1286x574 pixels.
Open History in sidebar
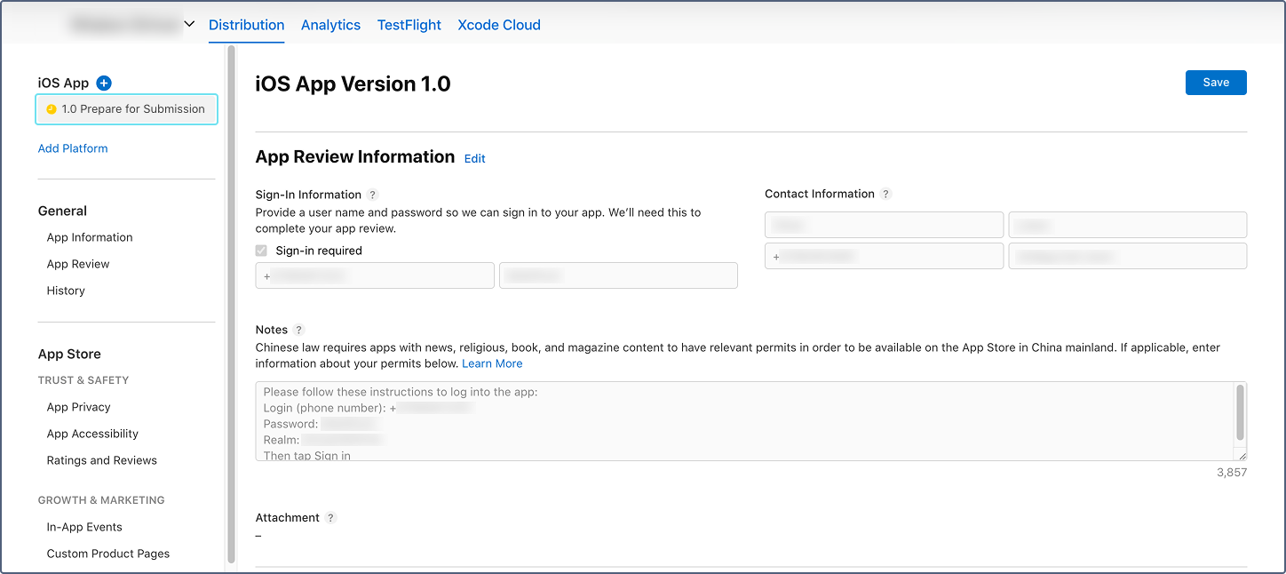66,291
